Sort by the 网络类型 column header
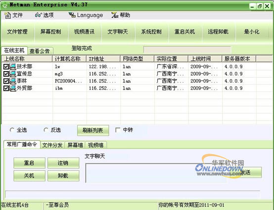The image size is (274, 210). pos(137,59)
